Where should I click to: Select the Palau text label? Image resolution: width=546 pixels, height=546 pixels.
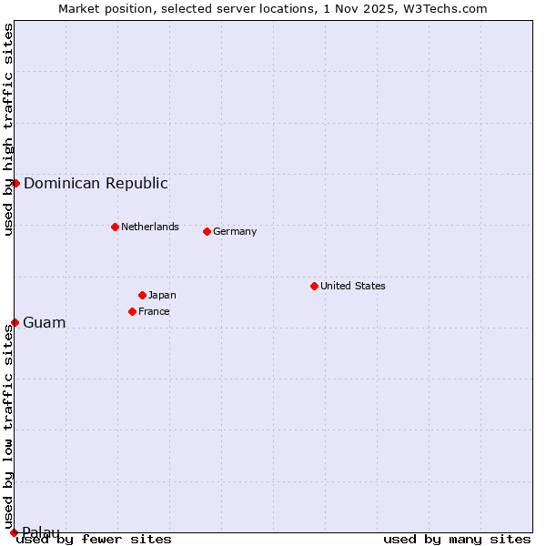41,531
